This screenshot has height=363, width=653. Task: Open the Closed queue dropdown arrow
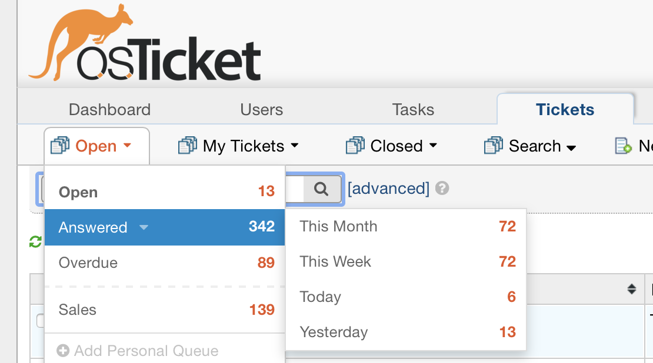[433, 146]
